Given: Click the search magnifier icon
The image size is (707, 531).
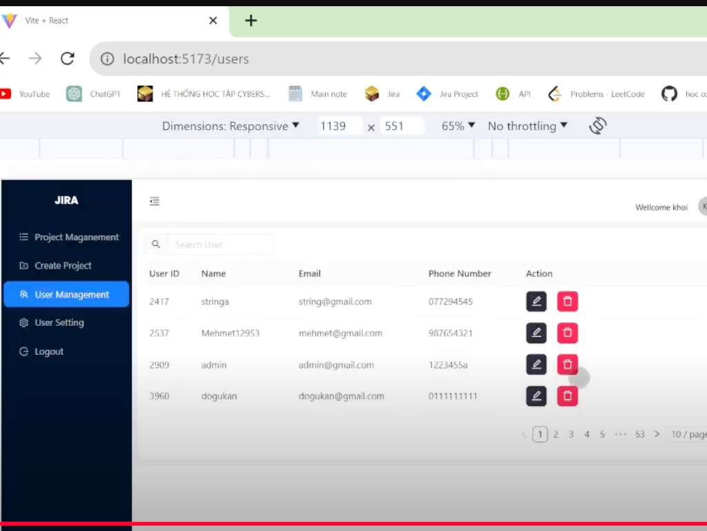Looking at the screenshot, I should click(156, 244).
